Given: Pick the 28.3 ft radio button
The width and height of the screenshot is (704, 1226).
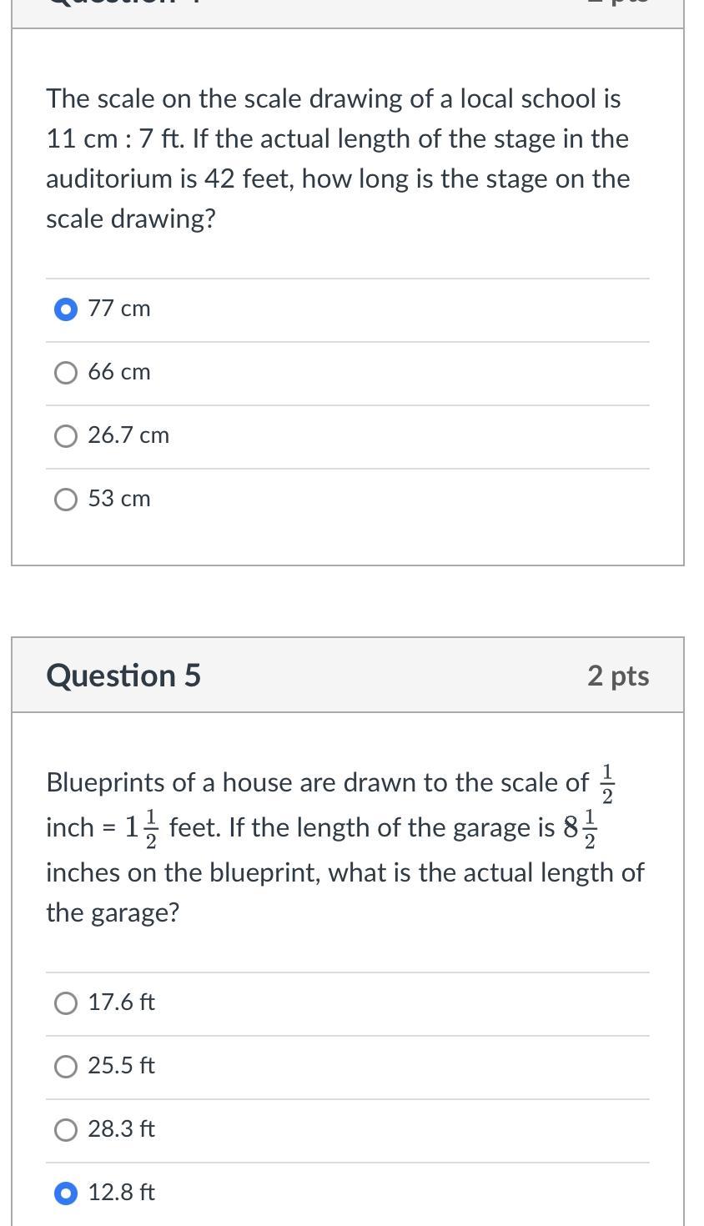Looking at the screenshot, I should click(x=65, y=1130).
